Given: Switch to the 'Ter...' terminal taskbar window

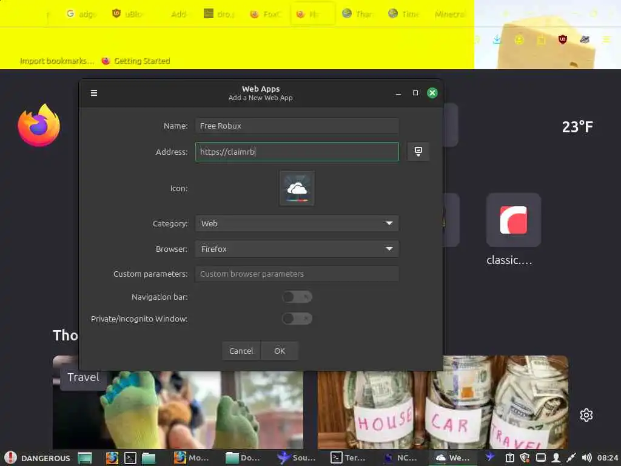Looking at the screenshot, I should point(348,458).
